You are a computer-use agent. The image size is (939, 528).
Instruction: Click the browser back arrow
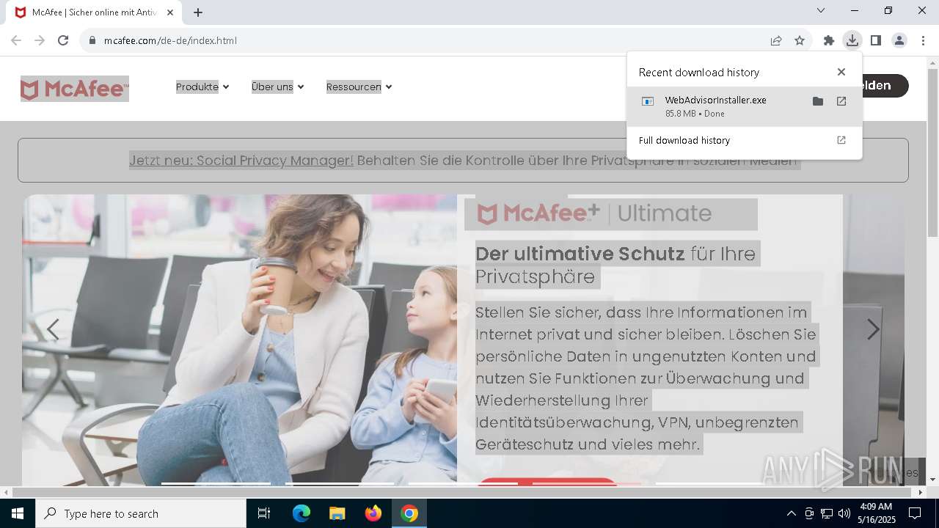coord(16,40)
